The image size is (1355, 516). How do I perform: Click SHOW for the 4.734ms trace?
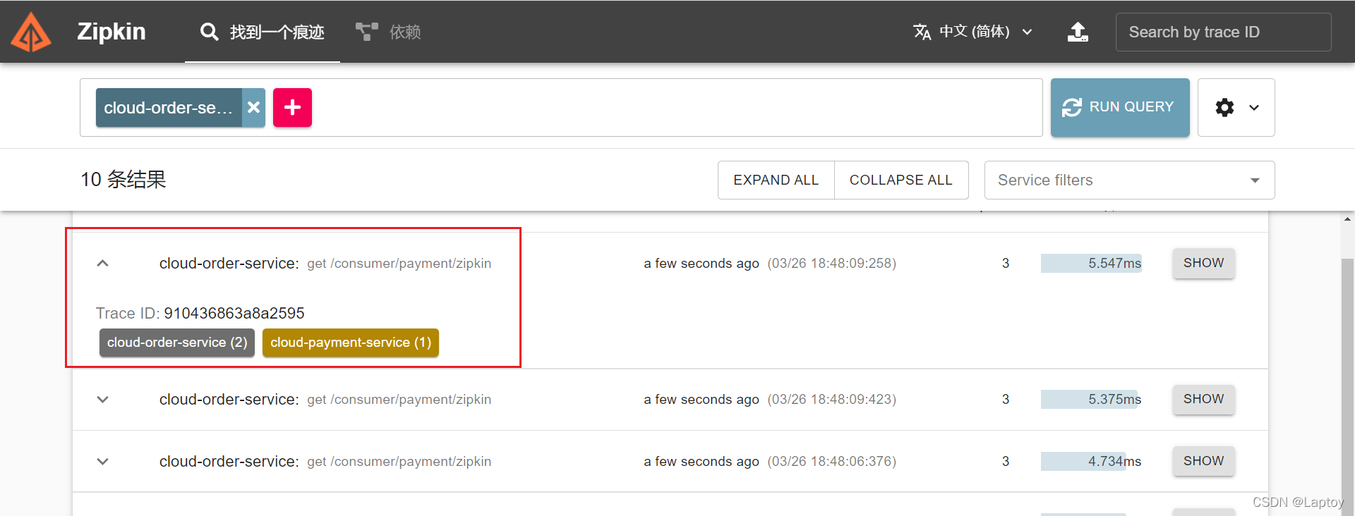click(1204, 461)
